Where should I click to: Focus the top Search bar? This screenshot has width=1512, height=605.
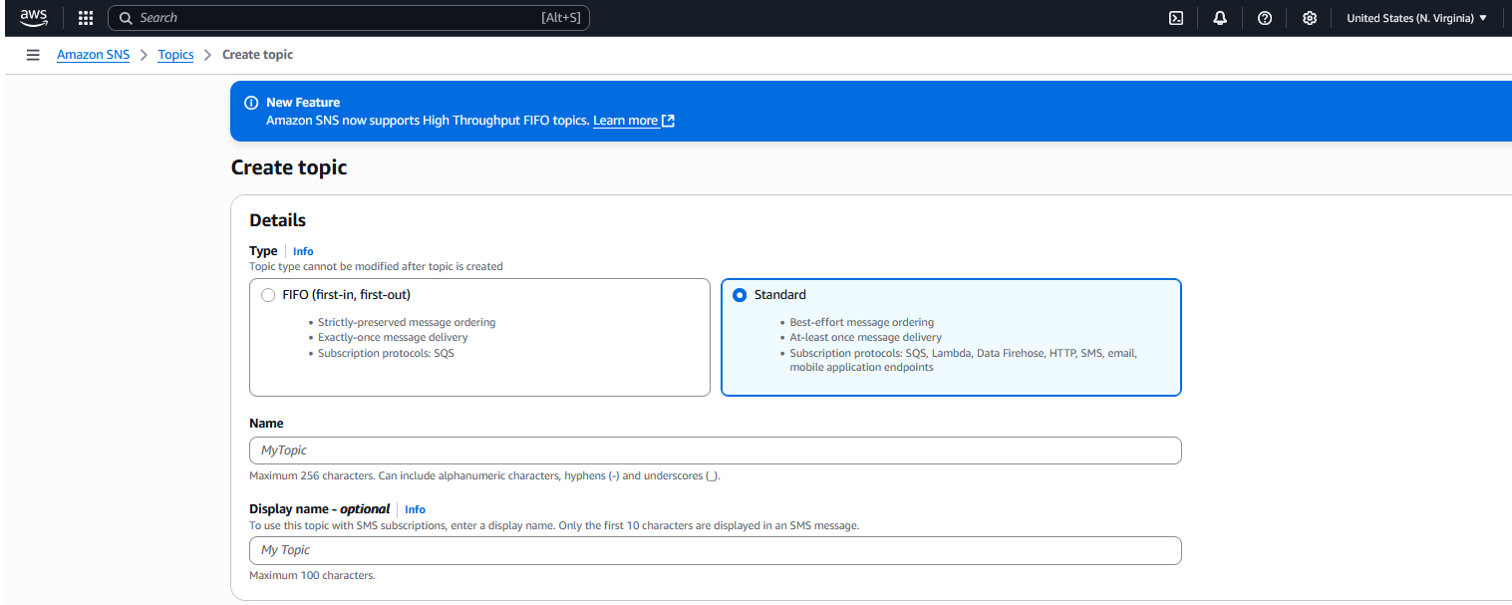pyautogui.click(x=349, y=18)
